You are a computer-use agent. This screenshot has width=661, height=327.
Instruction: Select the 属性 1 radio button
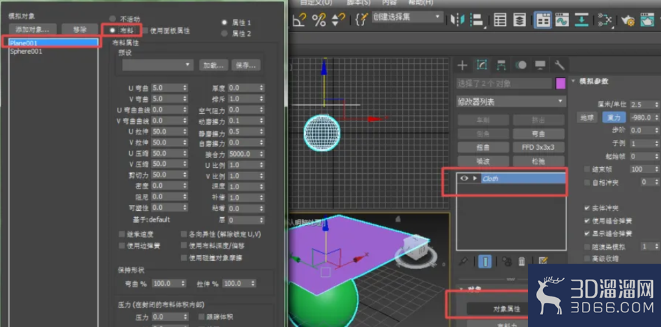coord(224,22)
